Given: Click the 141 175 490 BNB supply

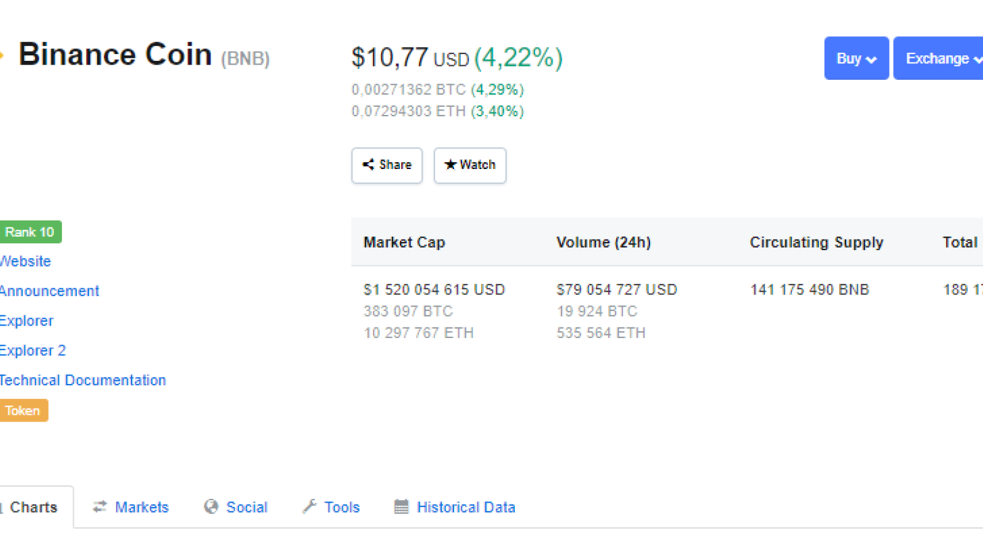Looking at the screenshot, I should [810, 289].
